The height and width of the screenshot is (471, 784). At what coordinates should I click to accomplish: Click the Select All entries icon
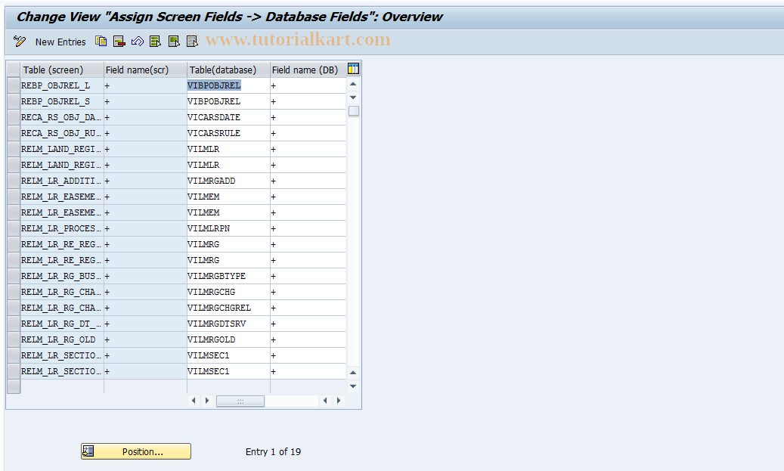155,42
